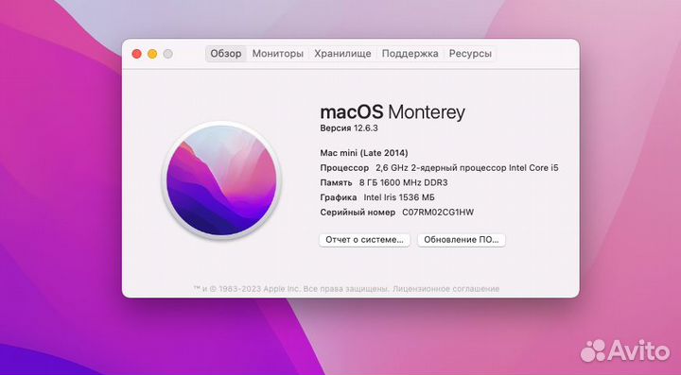Click the macOS Monterey title

[393, 112]
